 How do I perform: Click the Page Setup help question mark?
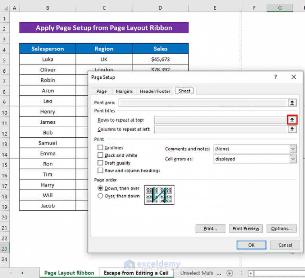click(276, 77)
